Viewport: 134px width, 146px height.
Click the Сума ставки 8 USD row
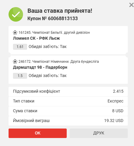tap(68, 111)
